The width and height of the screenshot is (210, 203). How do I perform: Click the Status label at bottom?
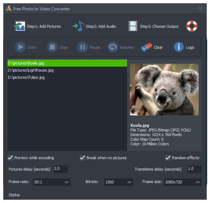[x=14, y=195]
